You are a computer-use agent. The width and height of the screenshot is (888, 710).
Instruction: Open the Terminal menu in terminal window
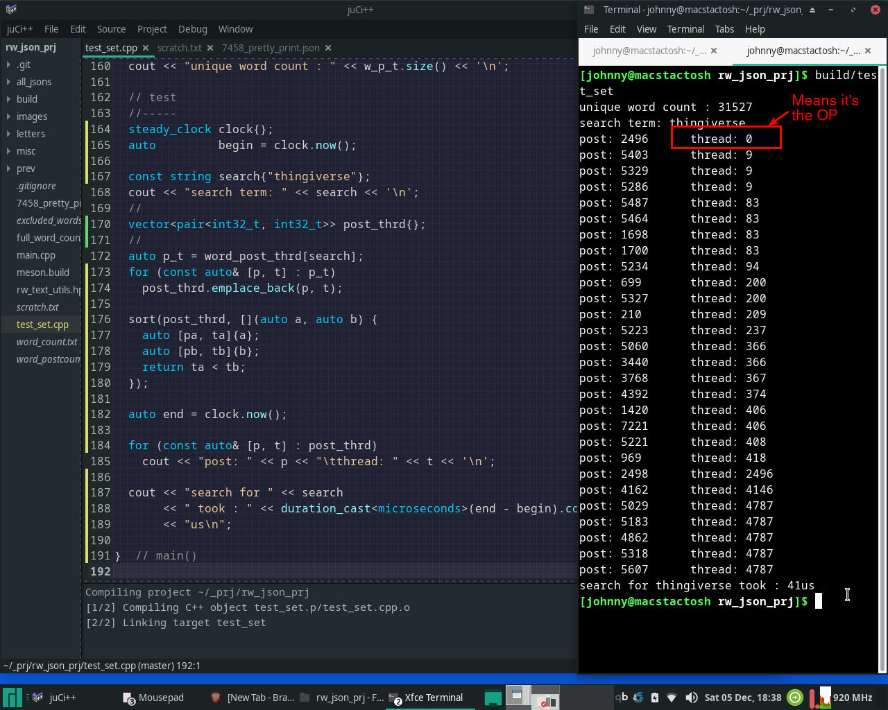tap(685, 29)
